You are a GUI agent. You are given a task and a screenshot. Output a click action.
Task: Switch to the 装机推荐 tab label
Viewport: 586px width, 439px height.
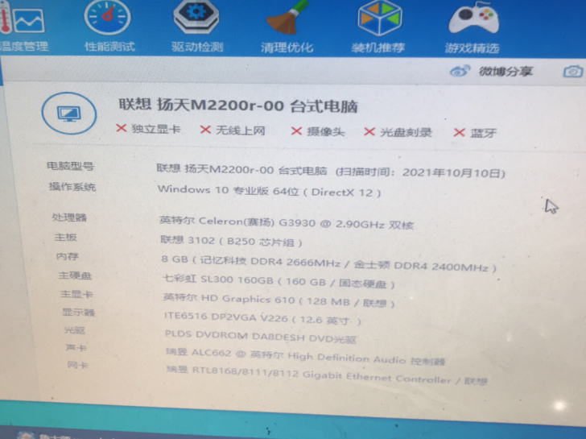tap(378, 48)
